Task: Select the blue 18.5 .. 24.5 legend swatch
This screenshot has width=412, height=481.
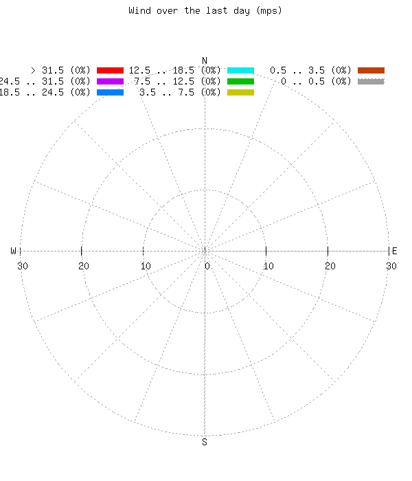Action: point(110,92)
